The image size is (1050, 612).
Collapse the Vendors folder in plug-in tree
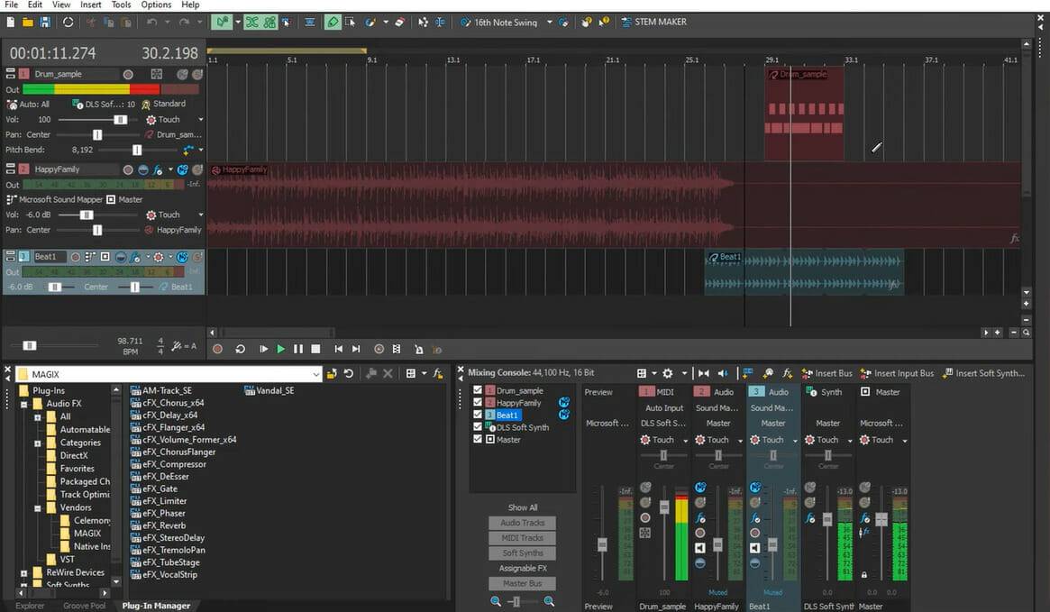click(x=38, y=507)
